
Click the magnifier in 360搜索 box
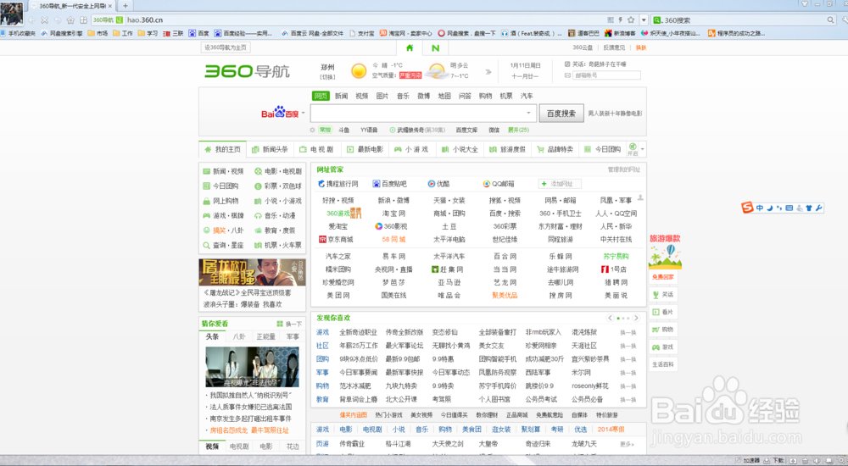click(x=830, y=20)
